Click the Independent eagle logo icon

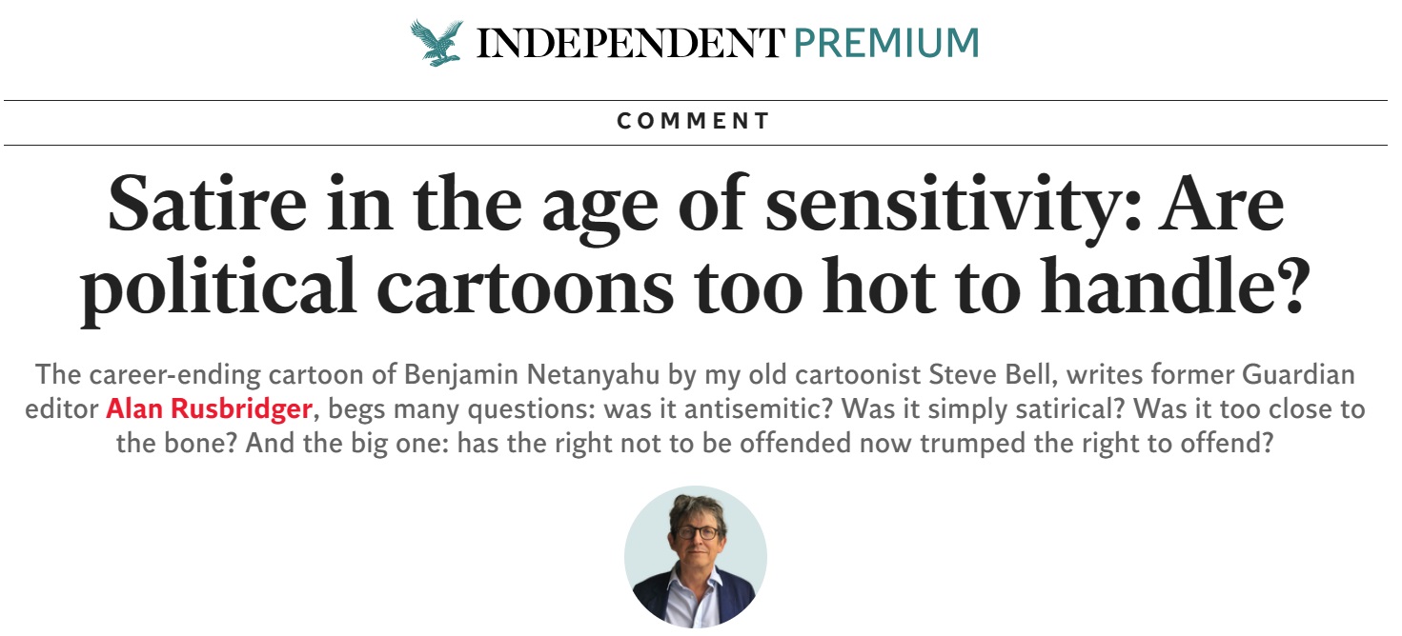click(x=437, y=42)
